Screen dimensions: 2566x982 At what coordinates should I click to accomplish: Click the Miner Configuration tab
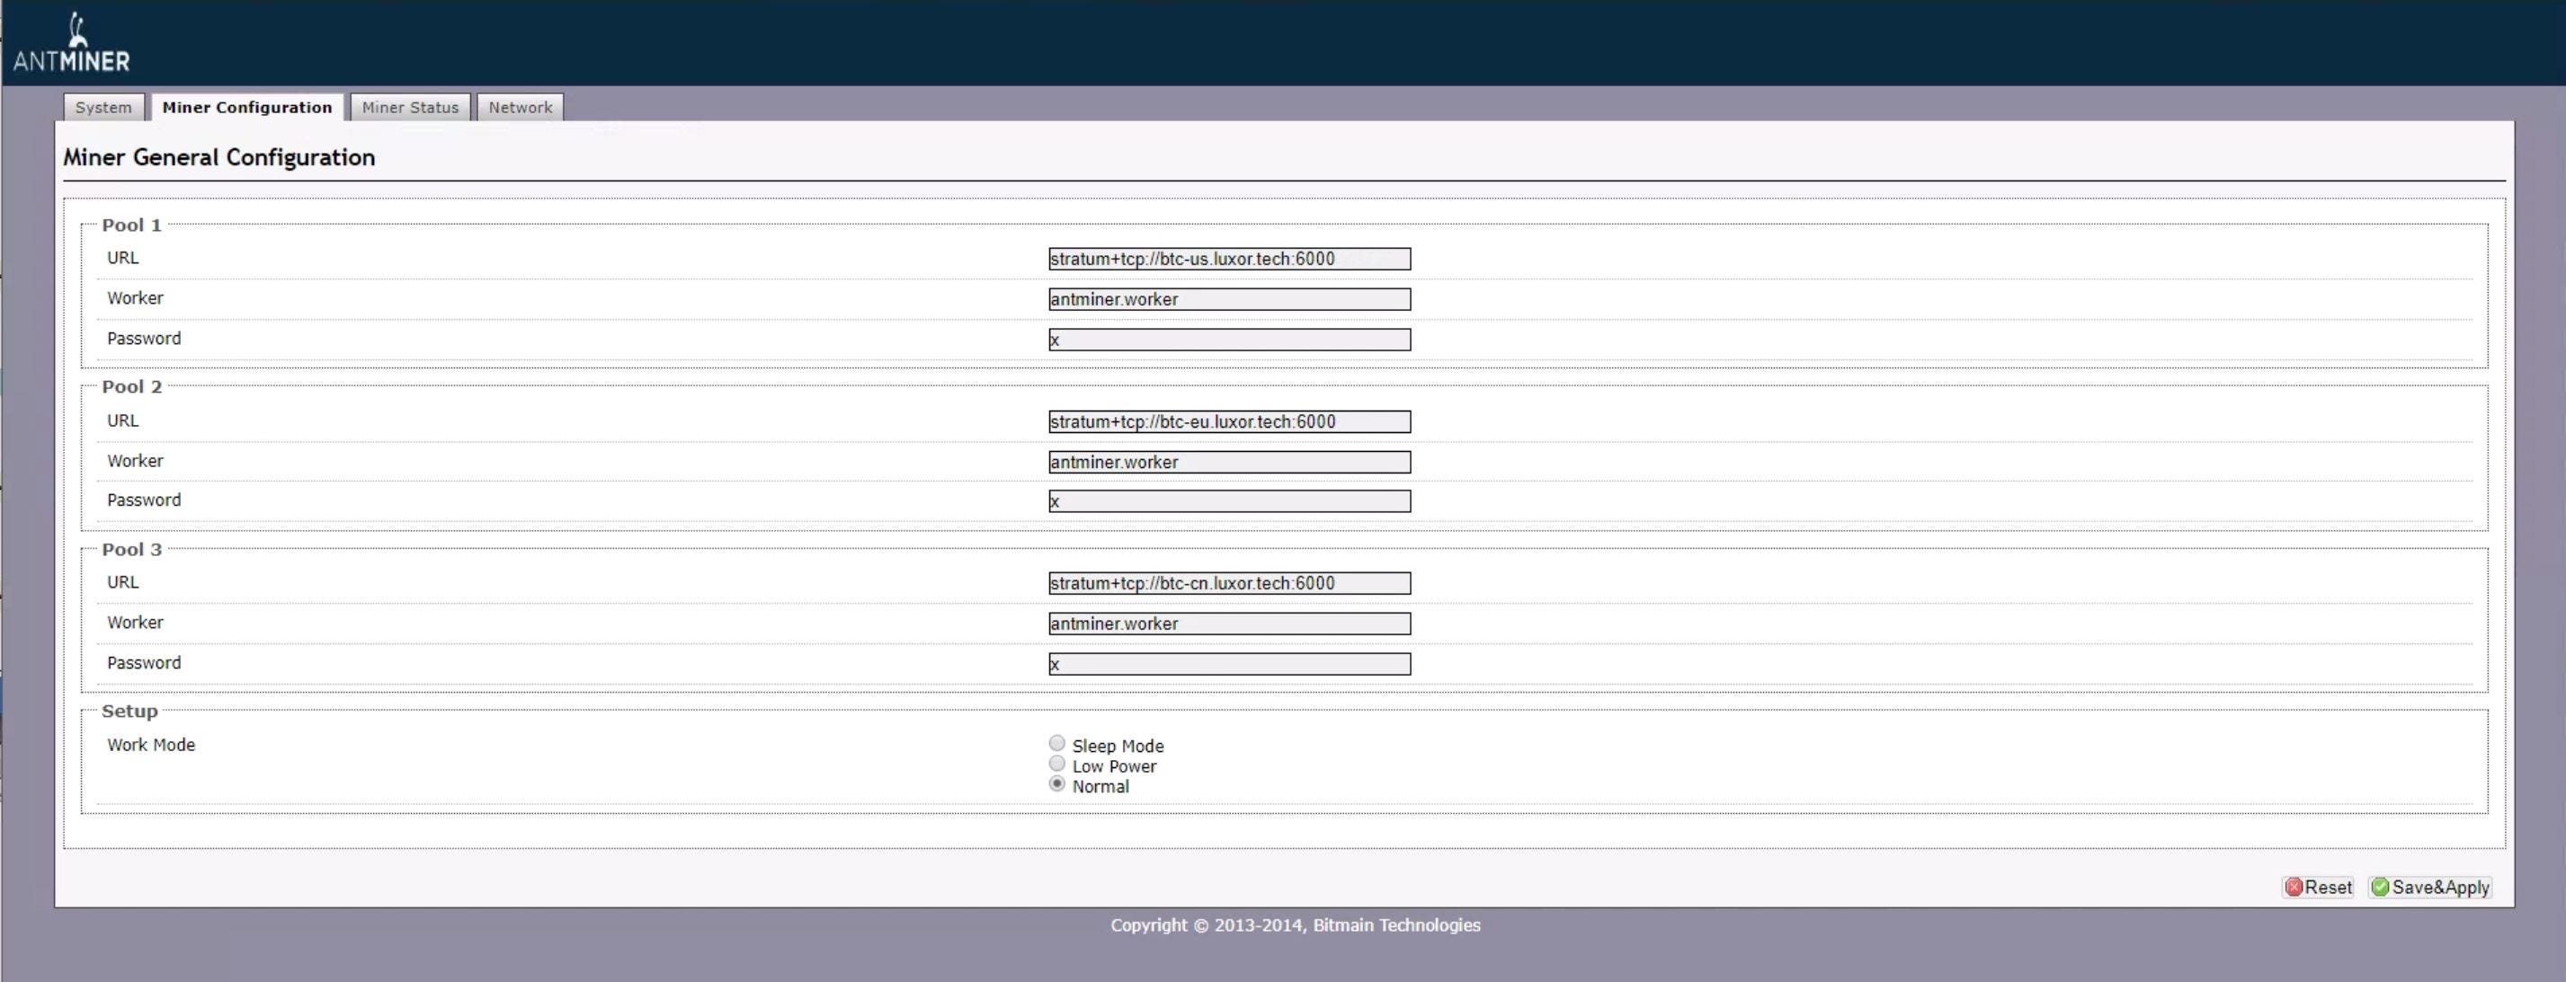[247, 108]
